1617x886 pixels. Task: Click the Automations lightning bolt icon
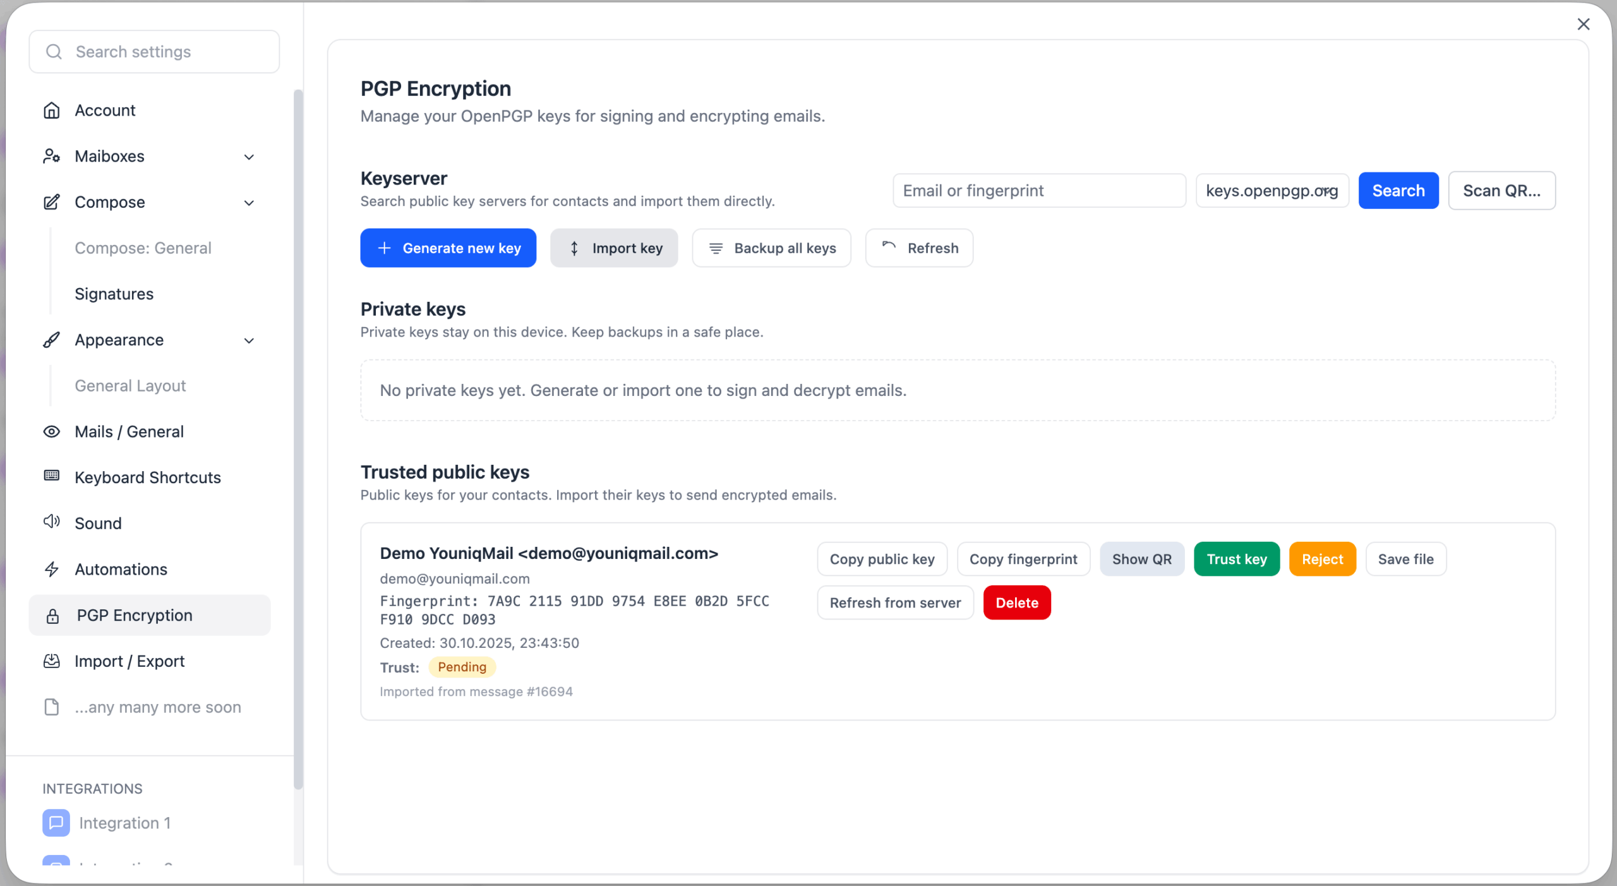point(52,569)
